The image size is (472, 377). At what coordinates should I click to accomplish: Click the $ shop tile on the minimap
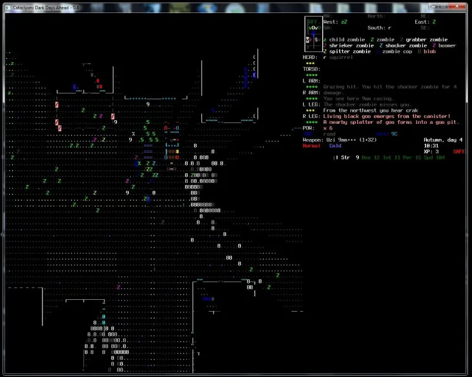(x=316, y=39)
